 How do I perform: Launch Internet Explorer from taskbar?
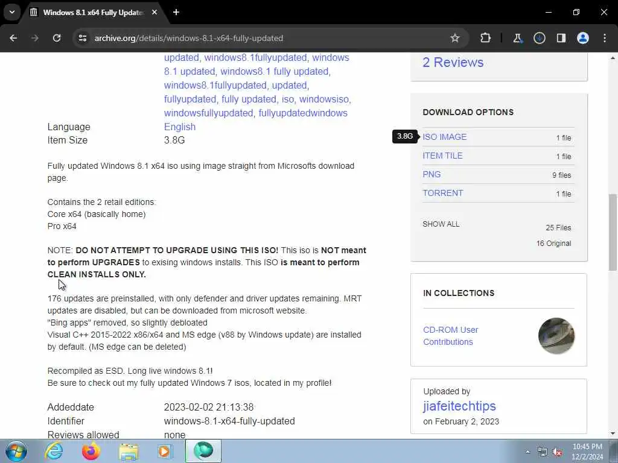click(54, 451)
